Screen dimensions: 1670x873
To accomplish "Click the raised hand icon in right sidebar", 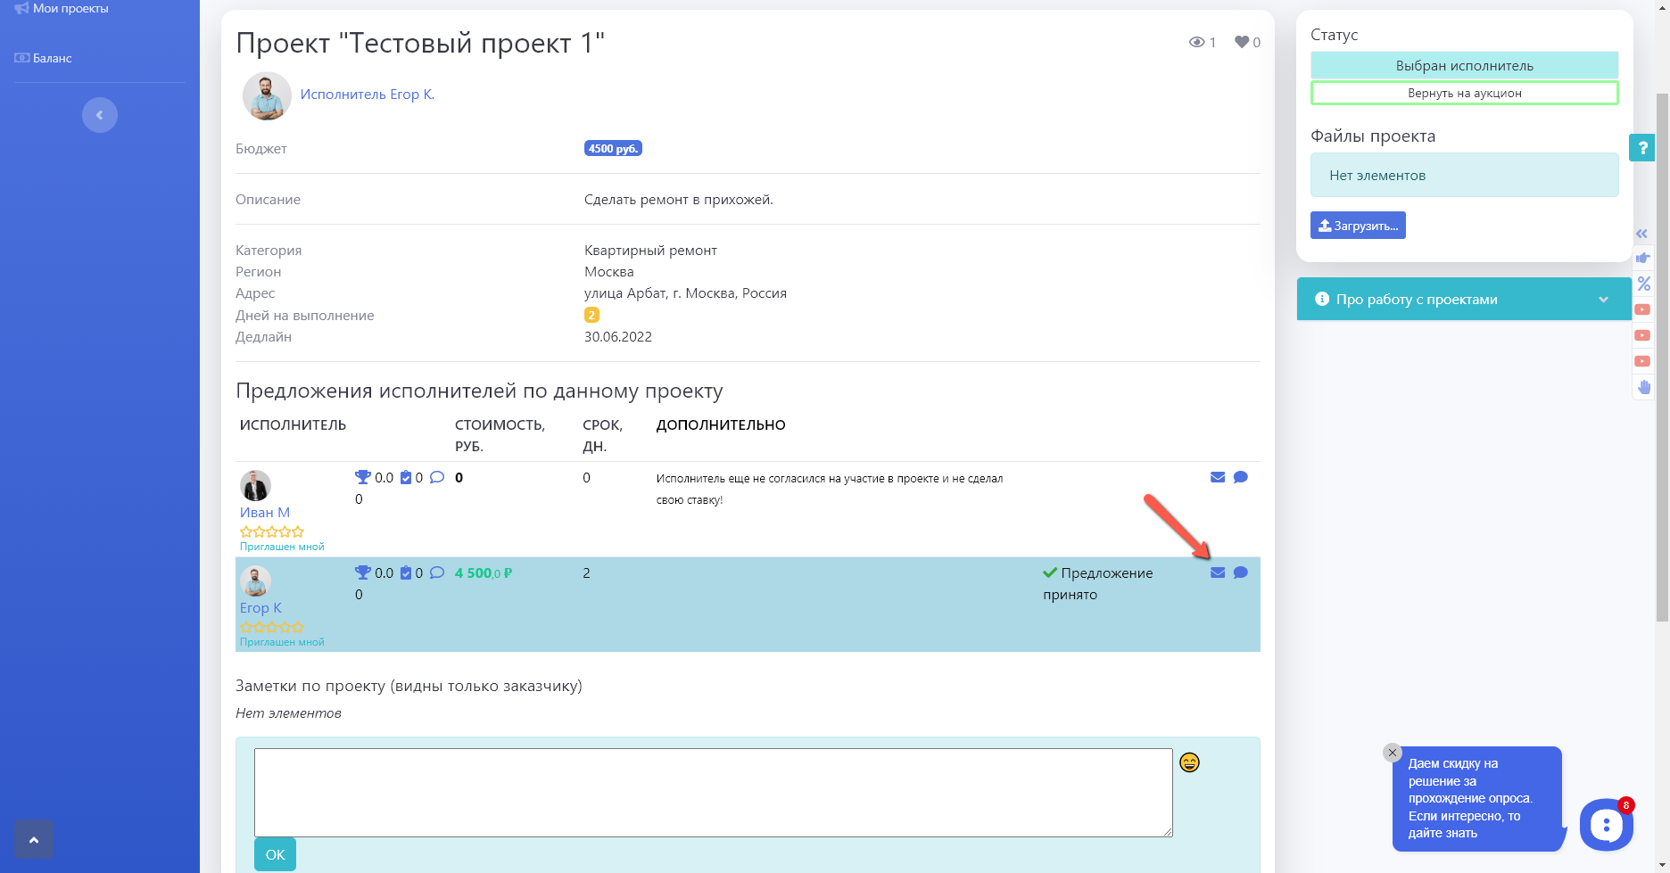I will tap(1643, 387).
